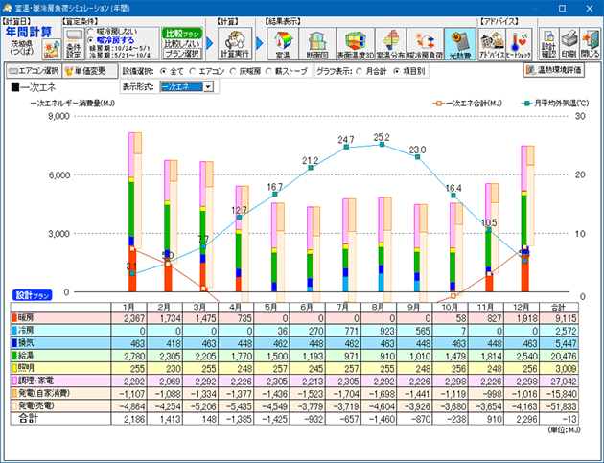604x463 pixels.
Task: Open 断面図 section view
Action: pyautogui.click(x=317, y=43)
